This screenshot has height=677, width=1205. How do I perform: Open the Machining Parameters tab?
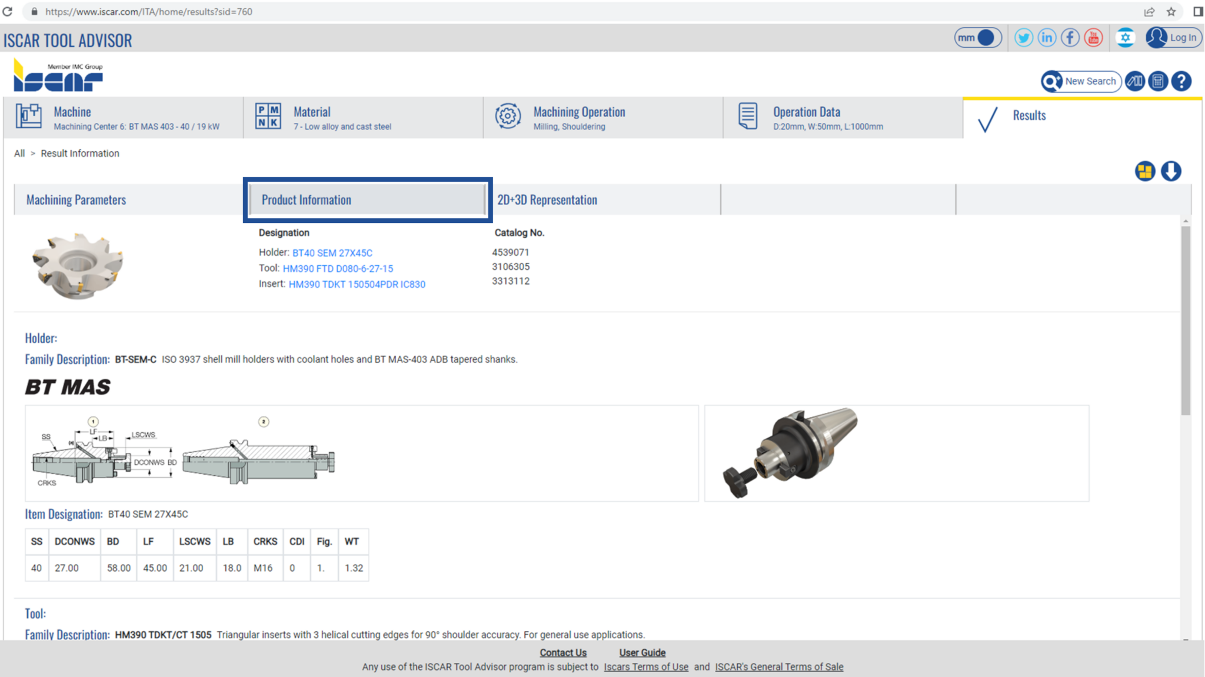click(75, 199)
